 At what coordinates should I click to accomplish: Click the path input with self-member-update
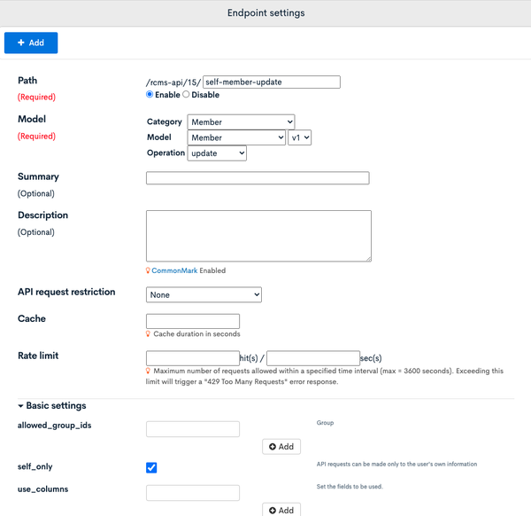(272, 82)
